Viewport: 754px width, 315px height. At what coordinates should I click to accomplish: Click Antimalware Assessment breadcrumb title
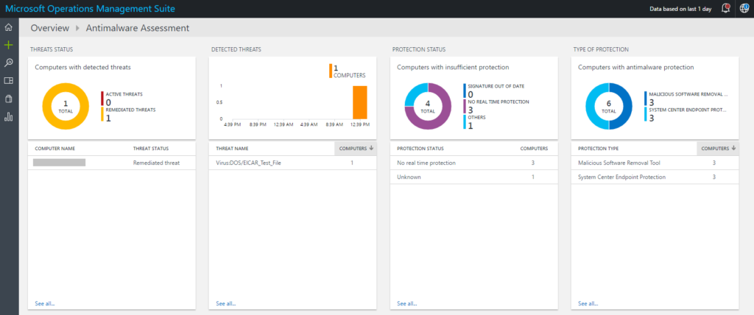pyautogui.click(x=138, y=28)
